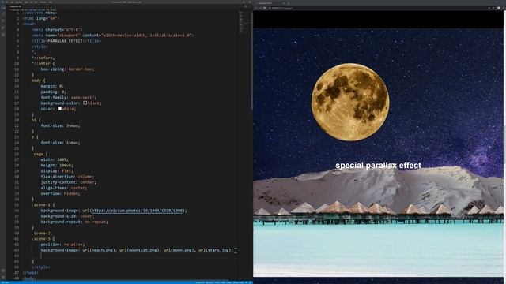Click the 'UTF-8' charset value in code
506x284 pixels.
(72, 30)
